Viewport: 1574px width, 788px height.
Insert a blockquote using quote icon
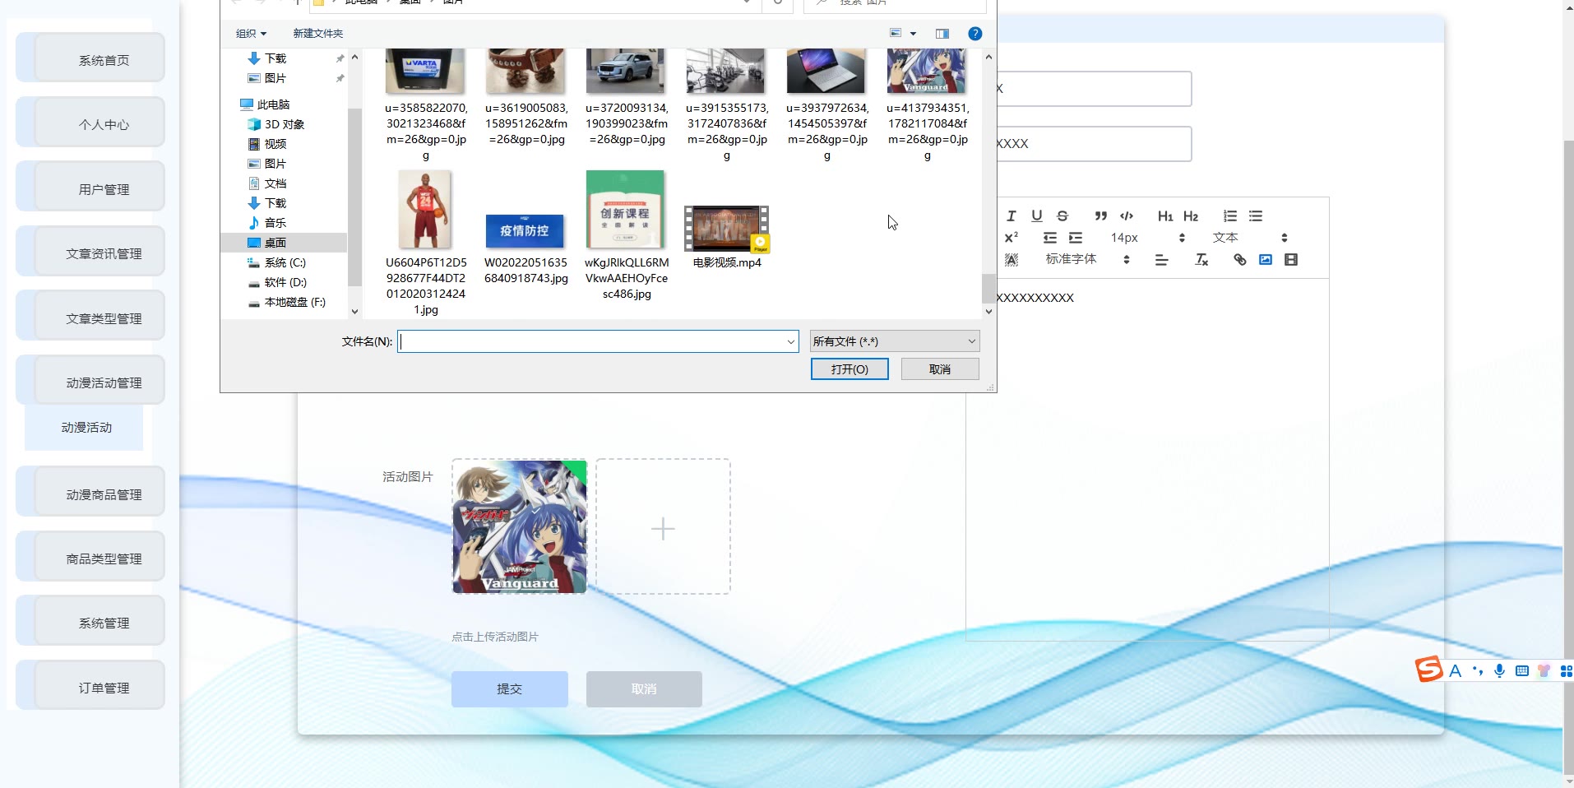[x=1101, y=216]
